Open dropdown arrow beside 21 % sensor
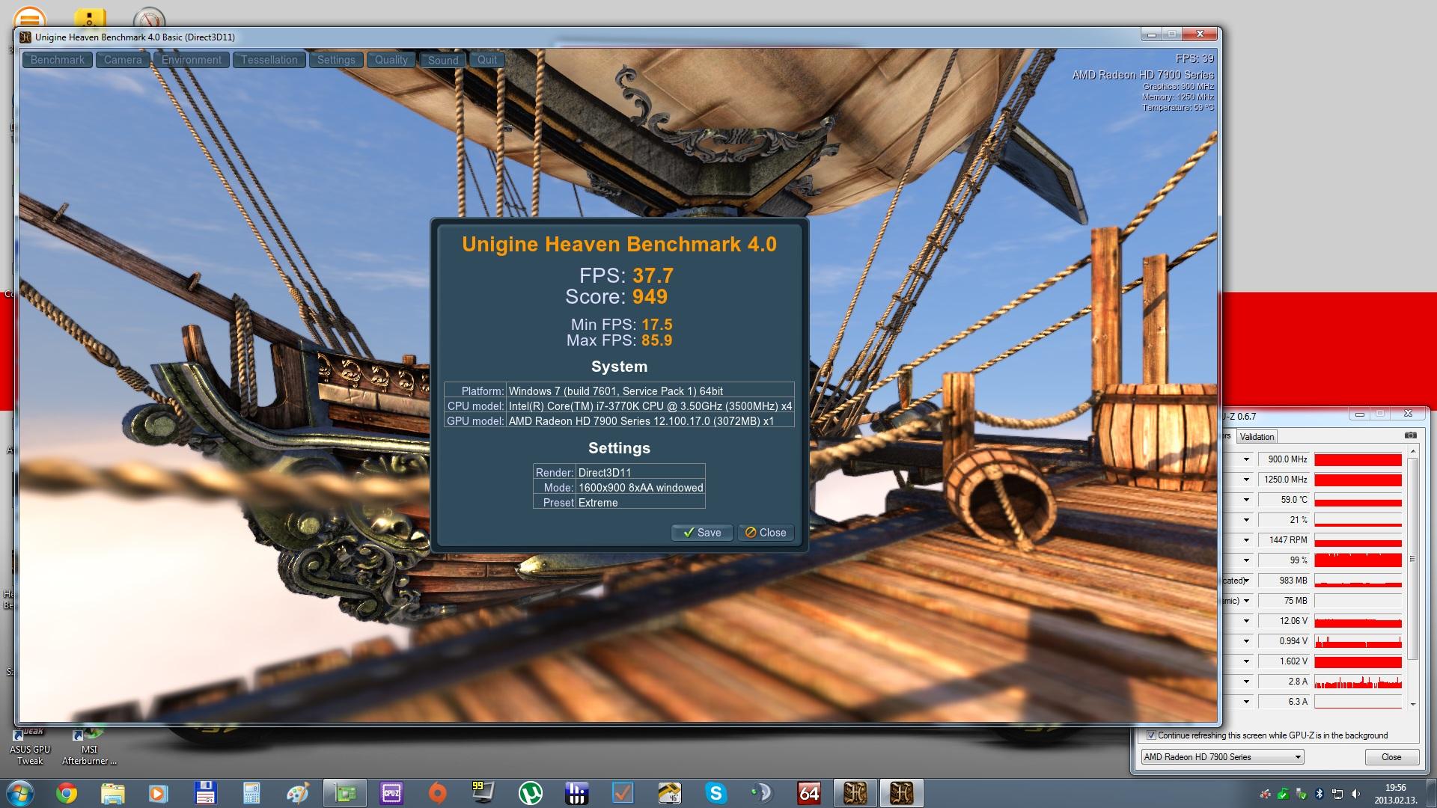This screenshot has height=808, width=1437. 1246,520
